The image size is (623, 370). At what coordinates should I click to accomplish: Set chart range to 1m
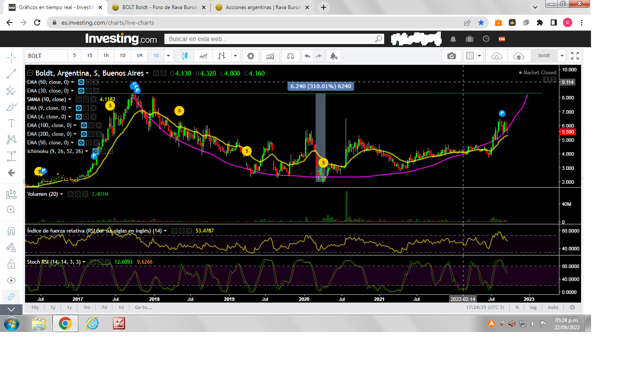[87, 307]
